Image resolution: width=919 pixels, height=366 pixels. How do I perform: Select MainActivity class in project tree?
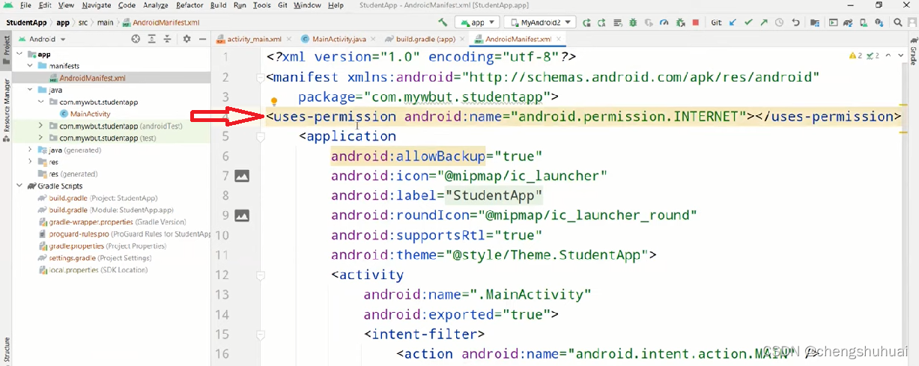pyautogui.click(x=90, y=114)
